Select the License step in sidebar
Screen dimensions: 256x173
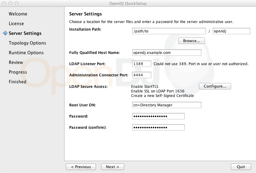[16, 24]
